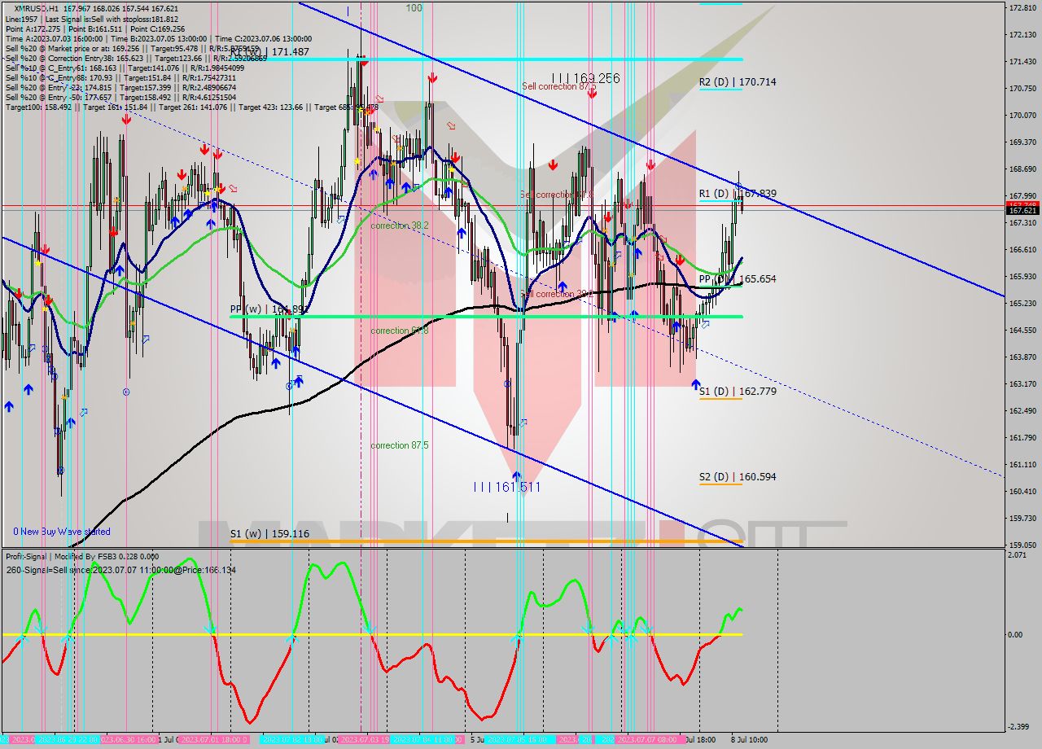Click the current price tag 167.621 on axis
The image size is (1042, 749).
[x=1022, y=211]
